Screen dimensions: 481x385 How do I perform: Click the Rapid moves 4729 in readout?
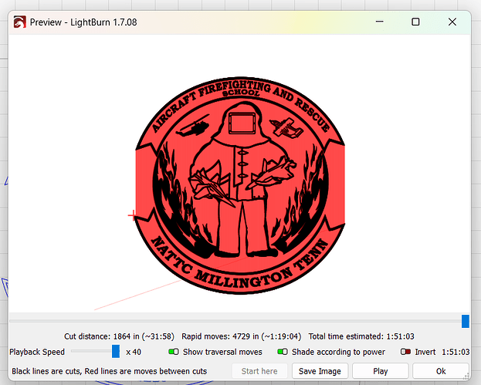tap(242, 336)
